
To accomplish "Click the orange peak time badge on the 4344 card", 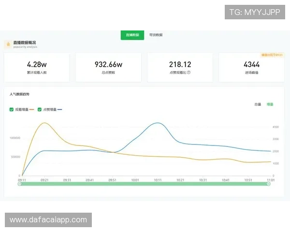I will pyautogui.click(x=272, y=55).
